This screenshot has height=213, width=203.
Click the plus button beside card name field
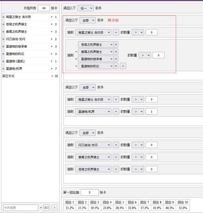tap(55, 208)
